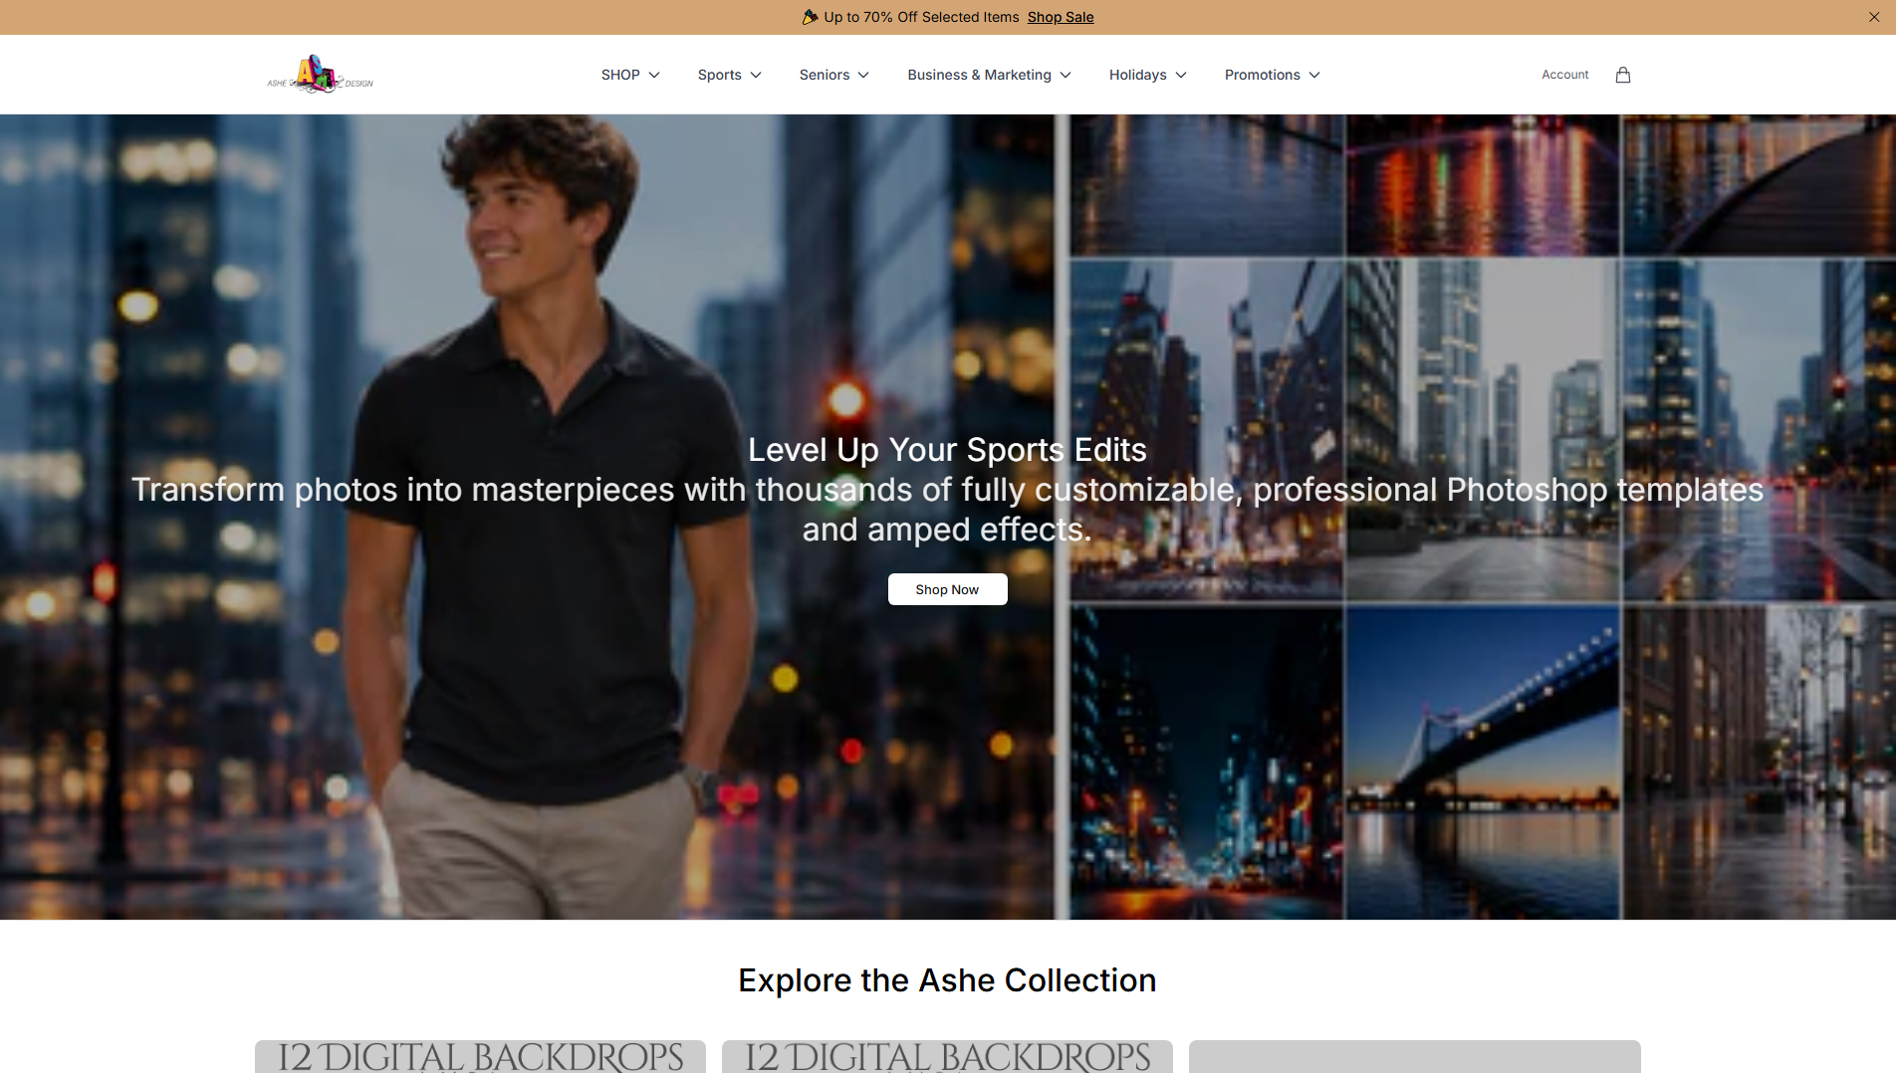Open the shopping bag cart icon

(x=1623, y=75)
